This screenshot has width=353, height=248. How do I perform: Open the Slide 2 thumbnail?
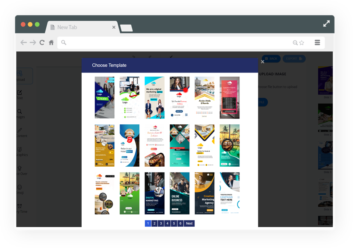[x=325, y=118]
